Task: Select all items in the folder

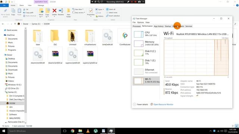Action: (111, 9)
